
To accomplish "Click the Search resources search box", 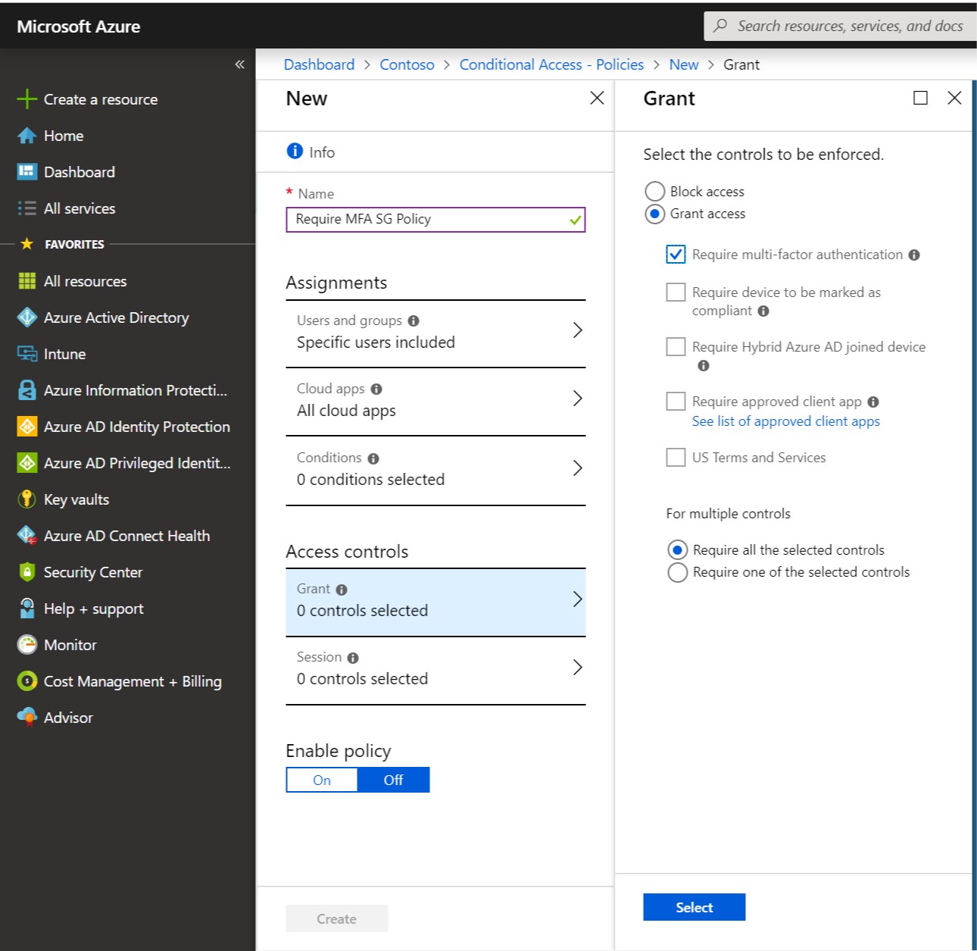I will [x=840, y=26].
